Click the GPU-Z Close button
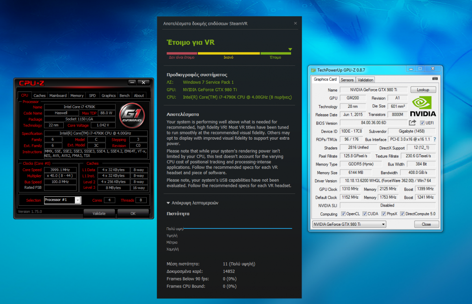 [x=426, y=224]
